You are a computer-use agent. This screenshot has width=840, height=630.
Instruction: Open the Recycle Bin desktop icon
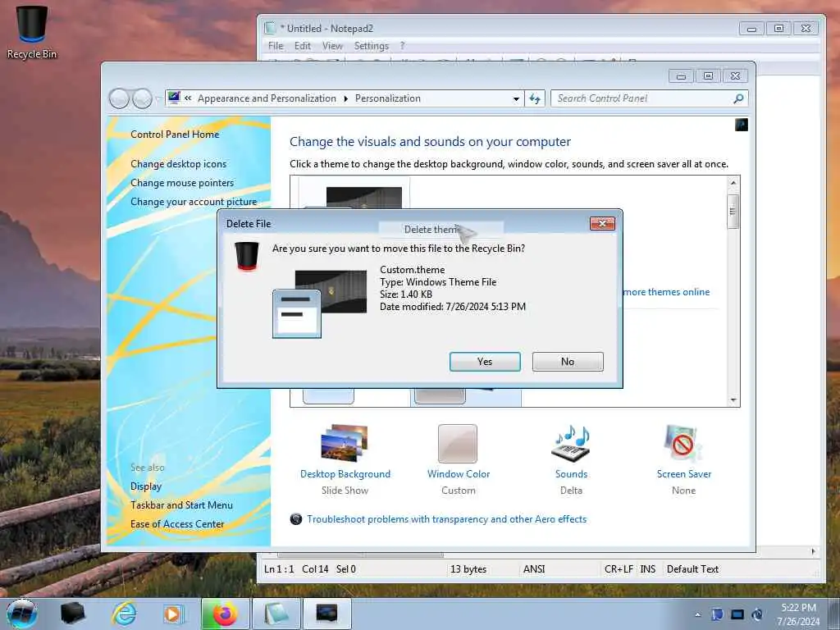pos(32,32)
